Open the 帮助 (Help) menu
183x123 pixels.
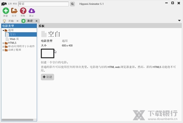click(15, 4)
